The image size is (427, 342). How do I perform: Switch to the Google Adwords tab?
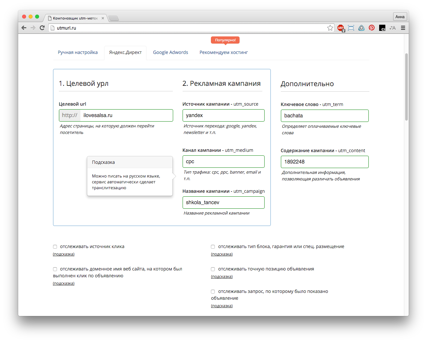coord(171,52)
